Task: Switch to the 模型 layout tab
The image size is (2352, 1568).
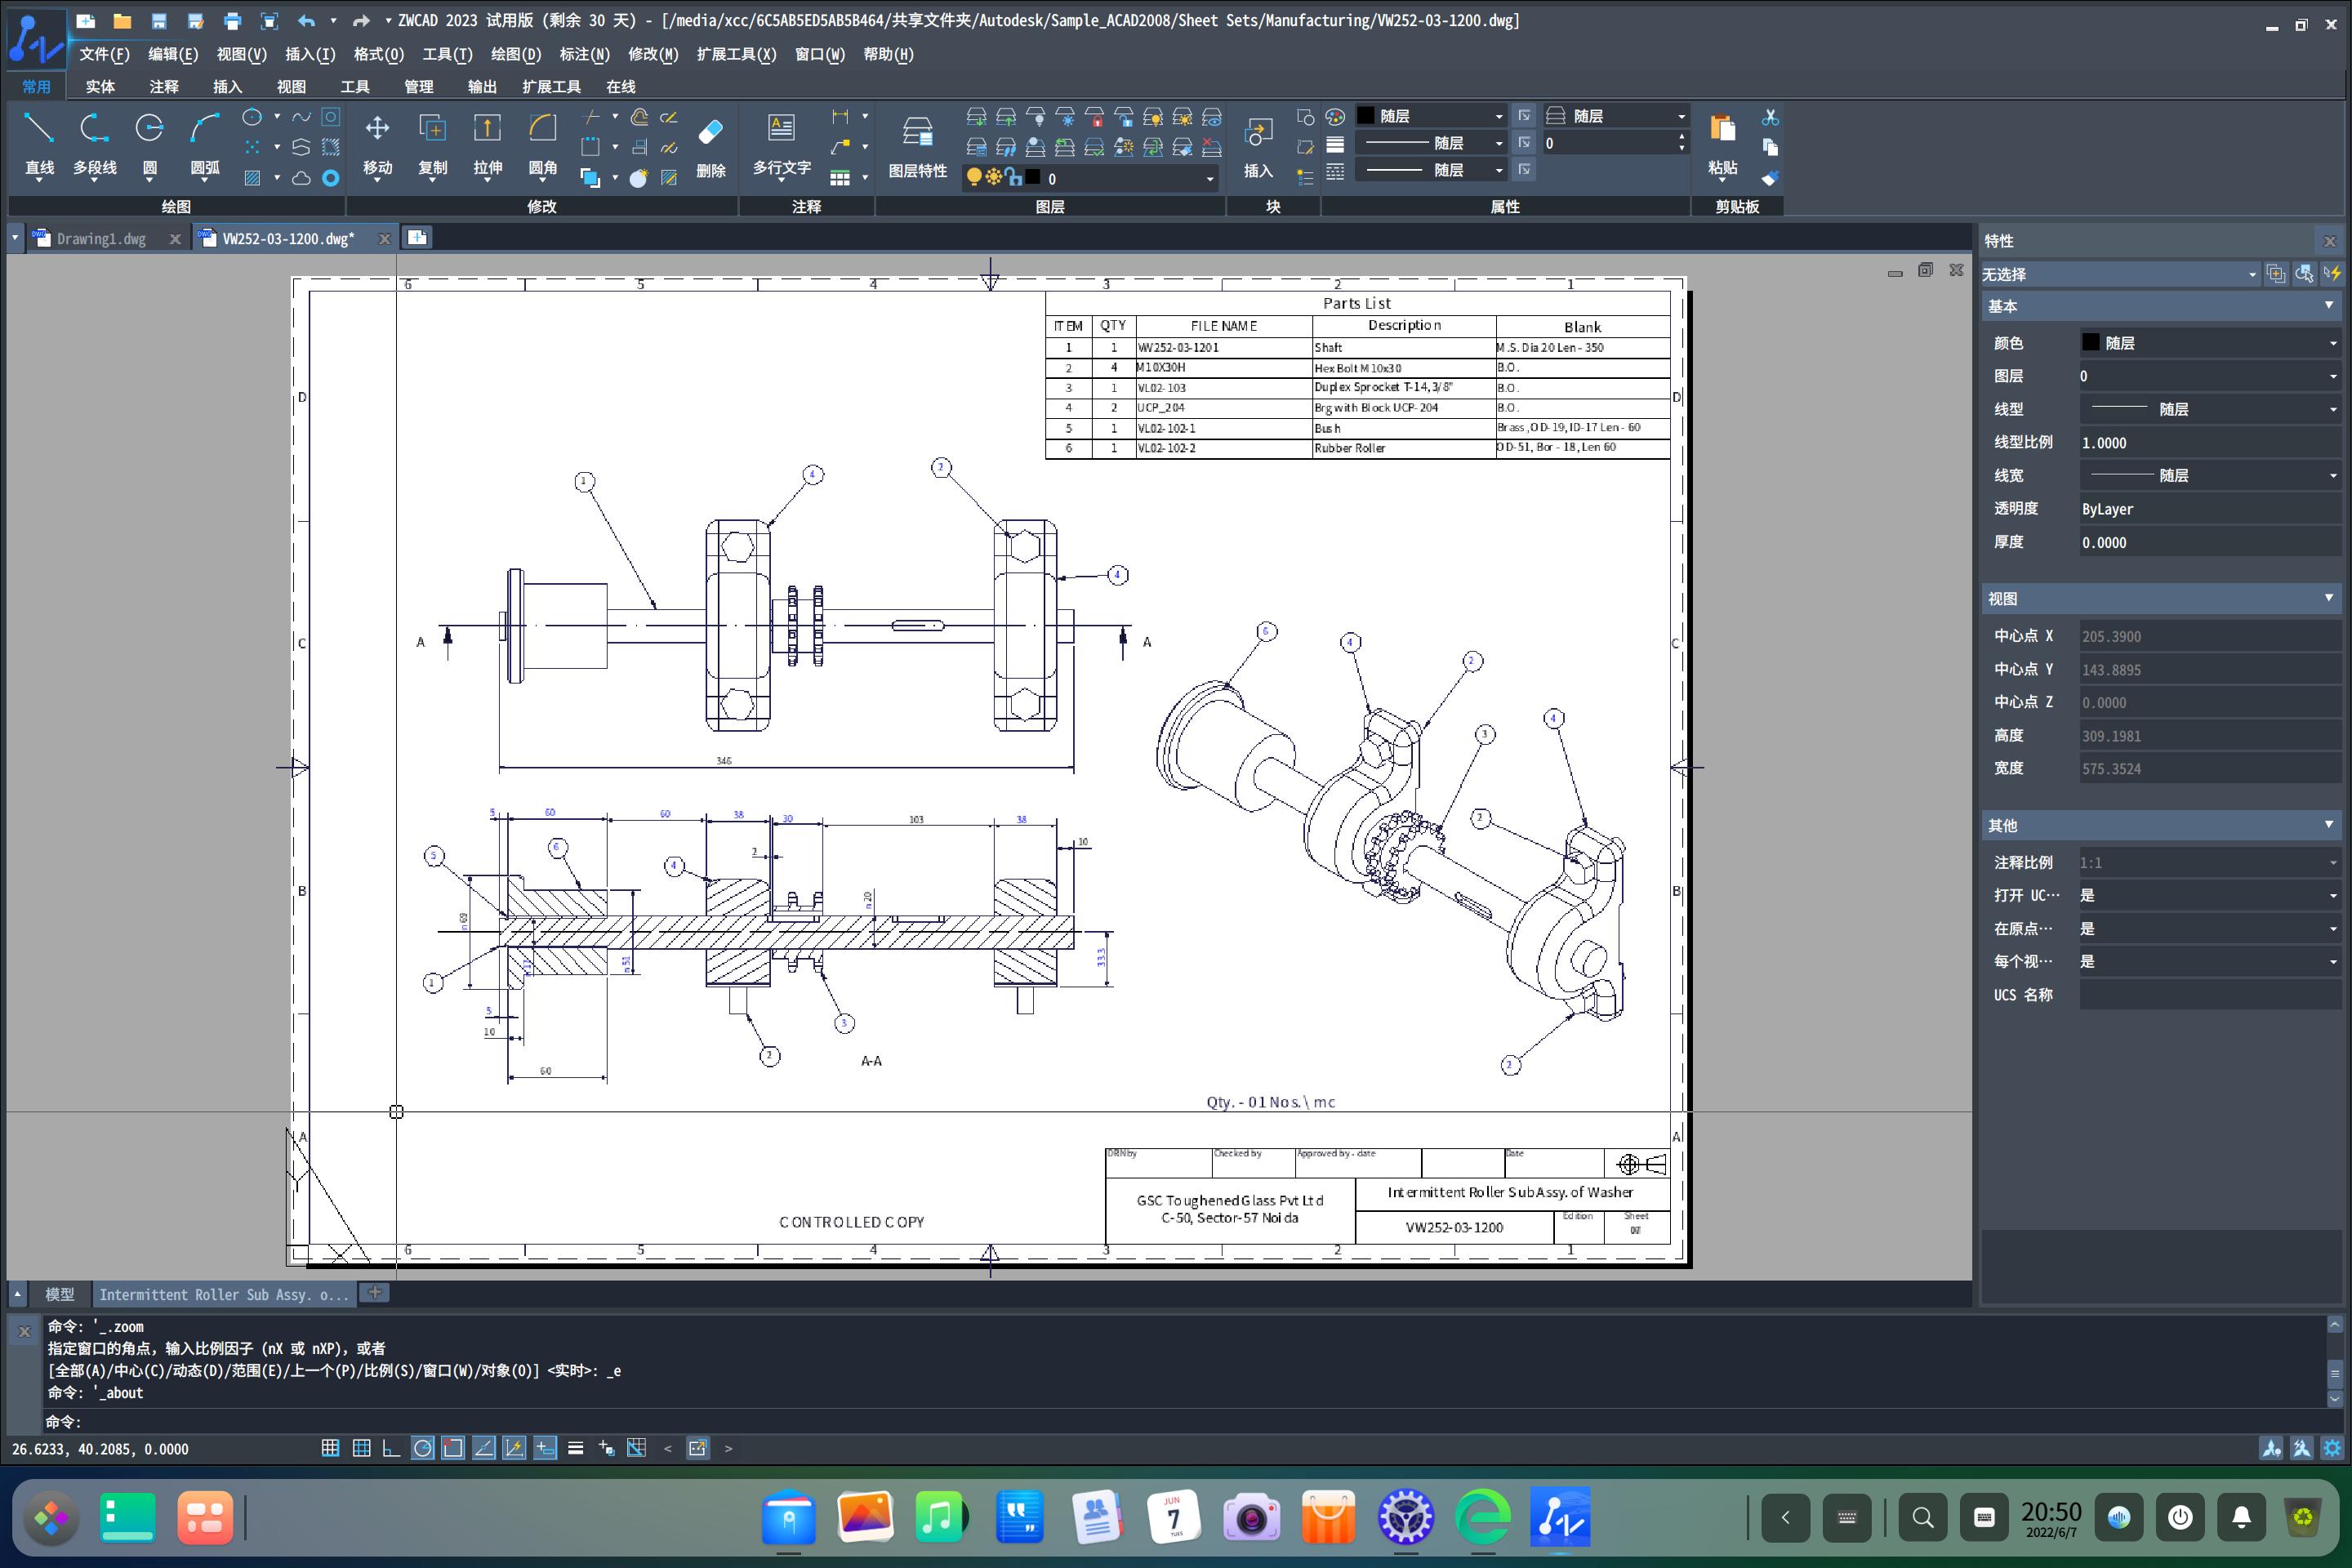Action: pos(59,1294)
